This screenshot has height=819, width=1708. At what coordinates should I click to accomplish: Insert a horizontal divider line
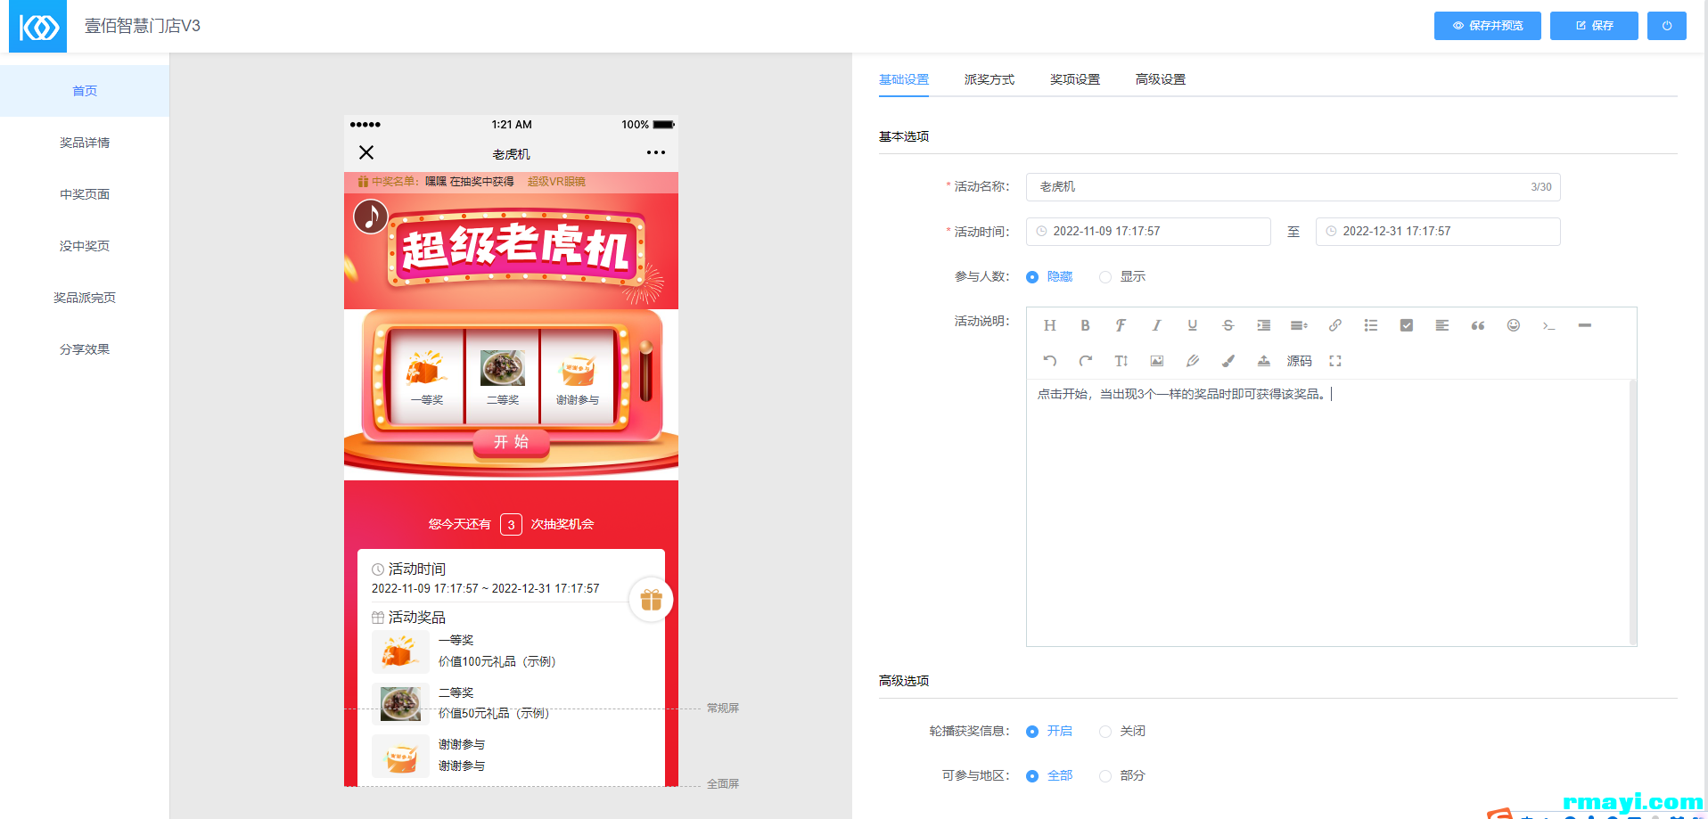1584,325
